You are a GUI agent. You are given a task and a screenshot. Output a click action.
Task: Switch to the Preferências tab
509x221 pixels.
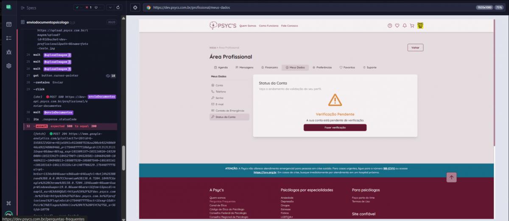click(322, 68)
